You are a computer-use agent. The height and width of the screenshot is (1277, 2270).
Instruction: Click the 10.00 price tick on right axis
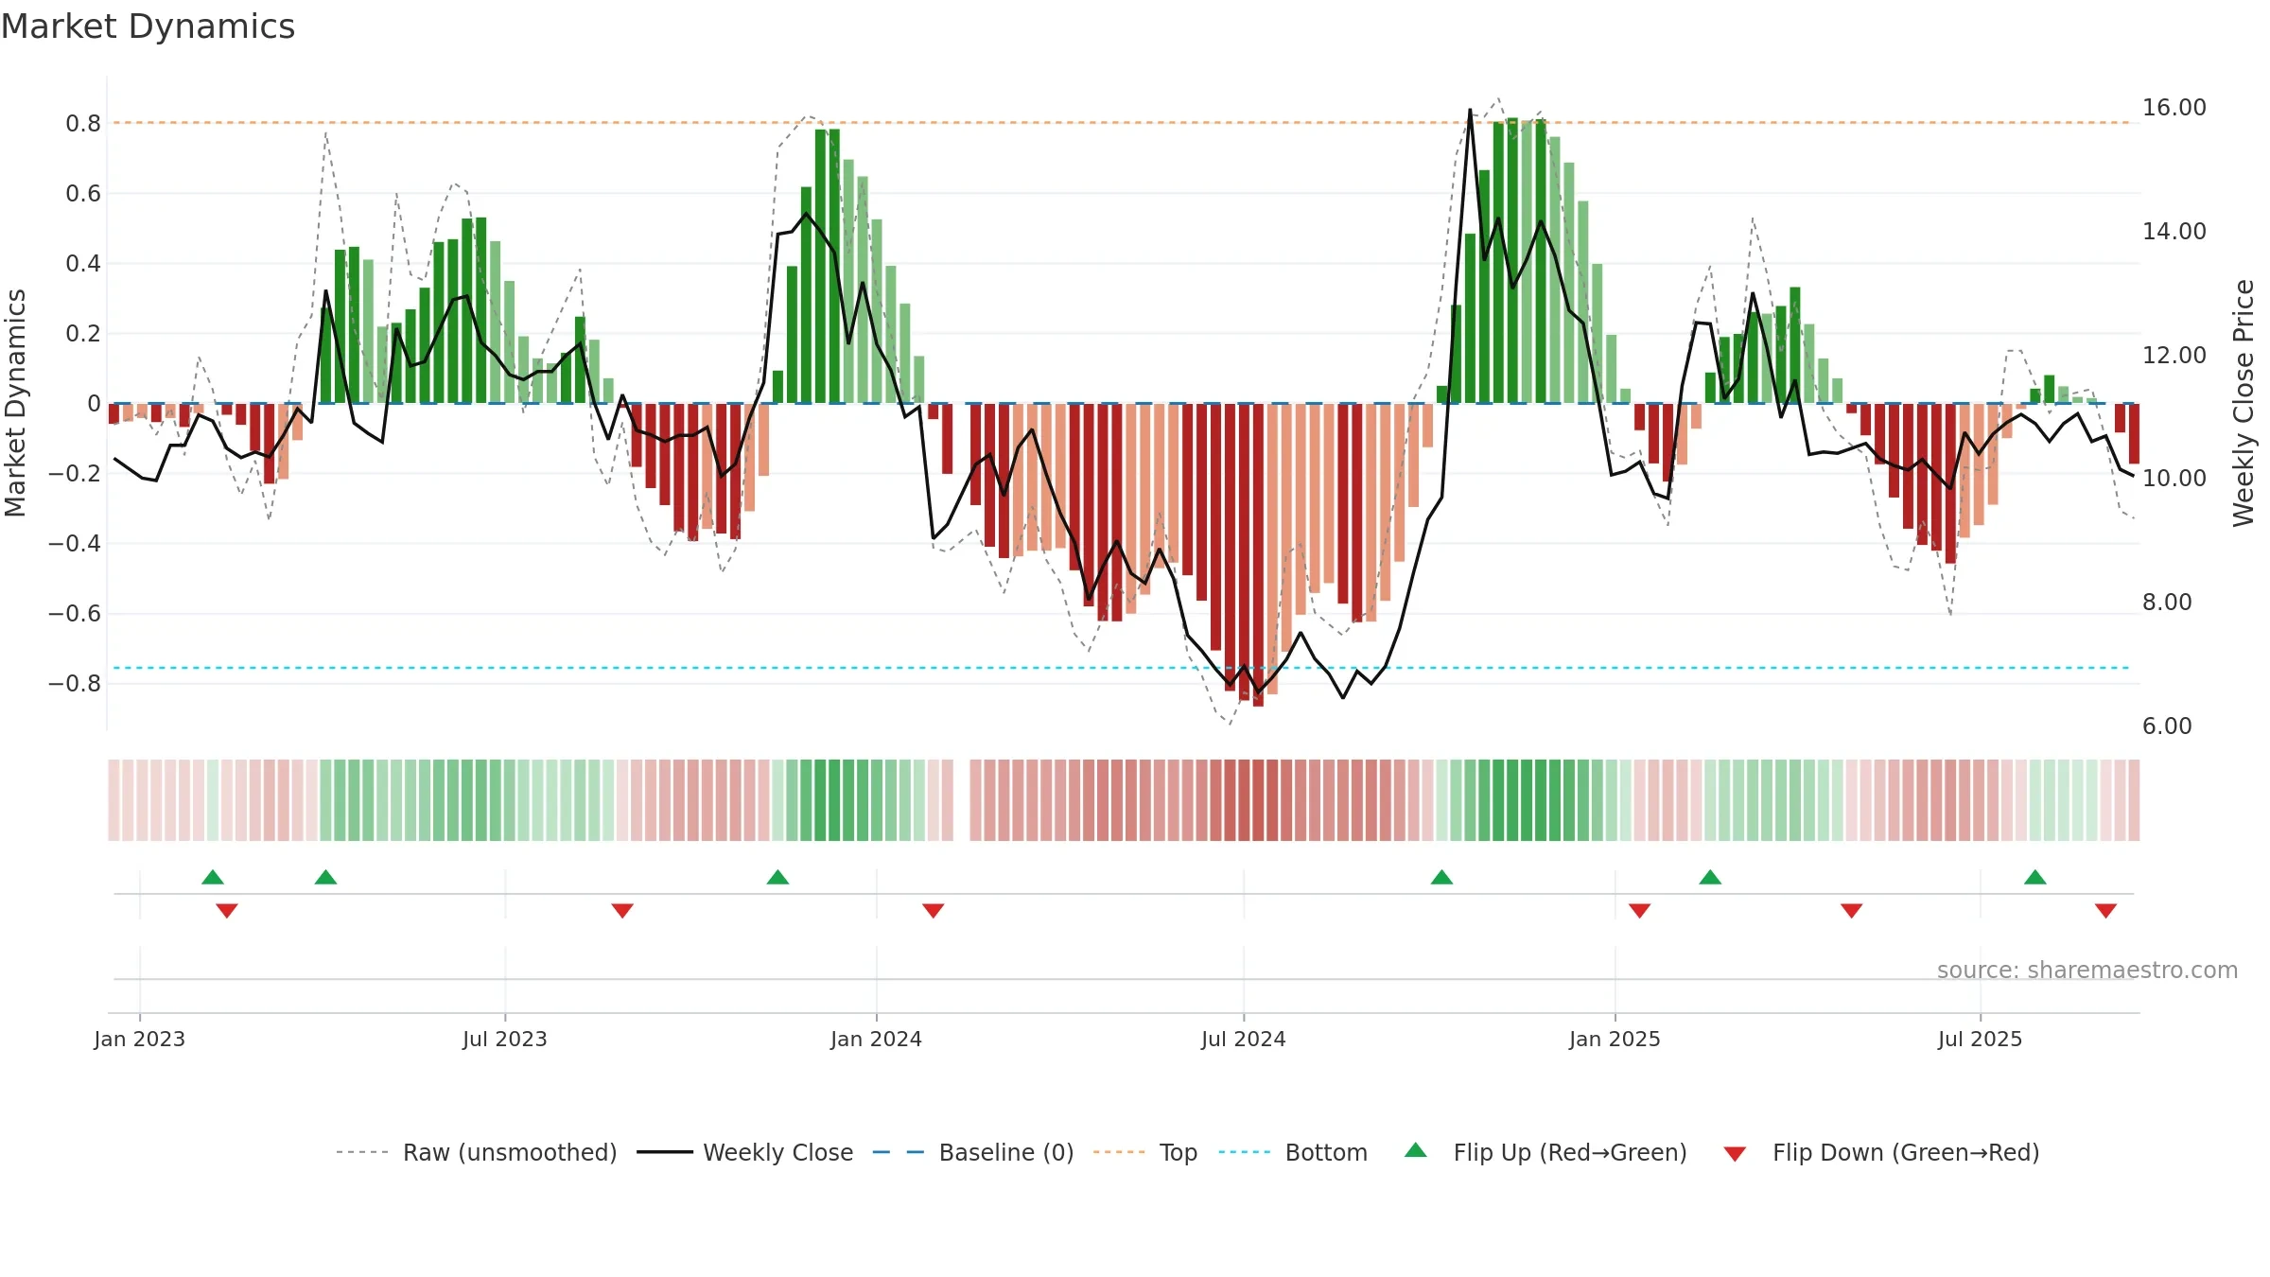[x=2174, y=479]
